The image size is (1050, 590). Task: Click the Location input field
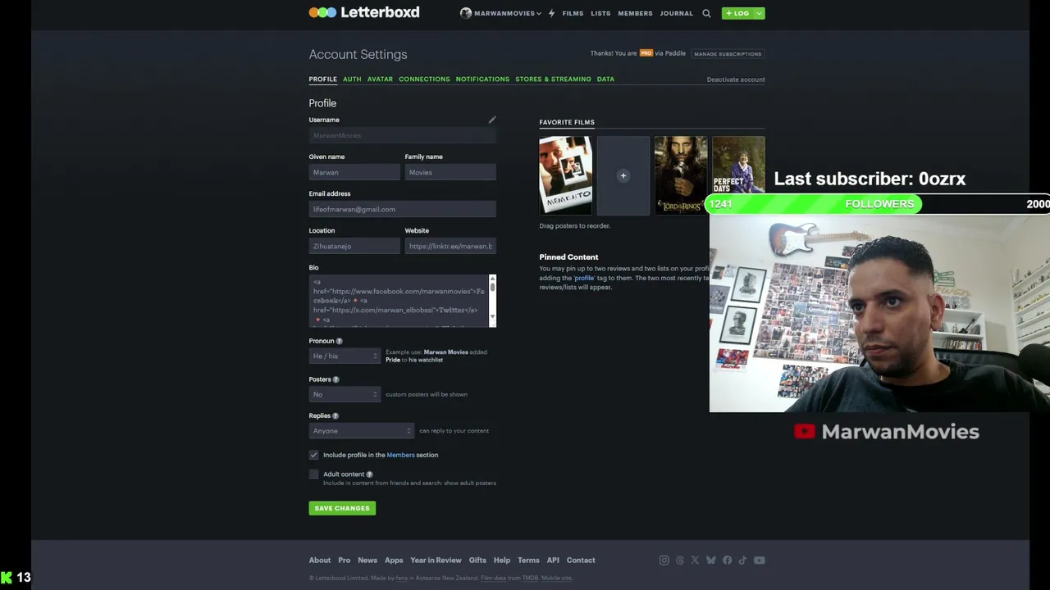pos(354,246)
